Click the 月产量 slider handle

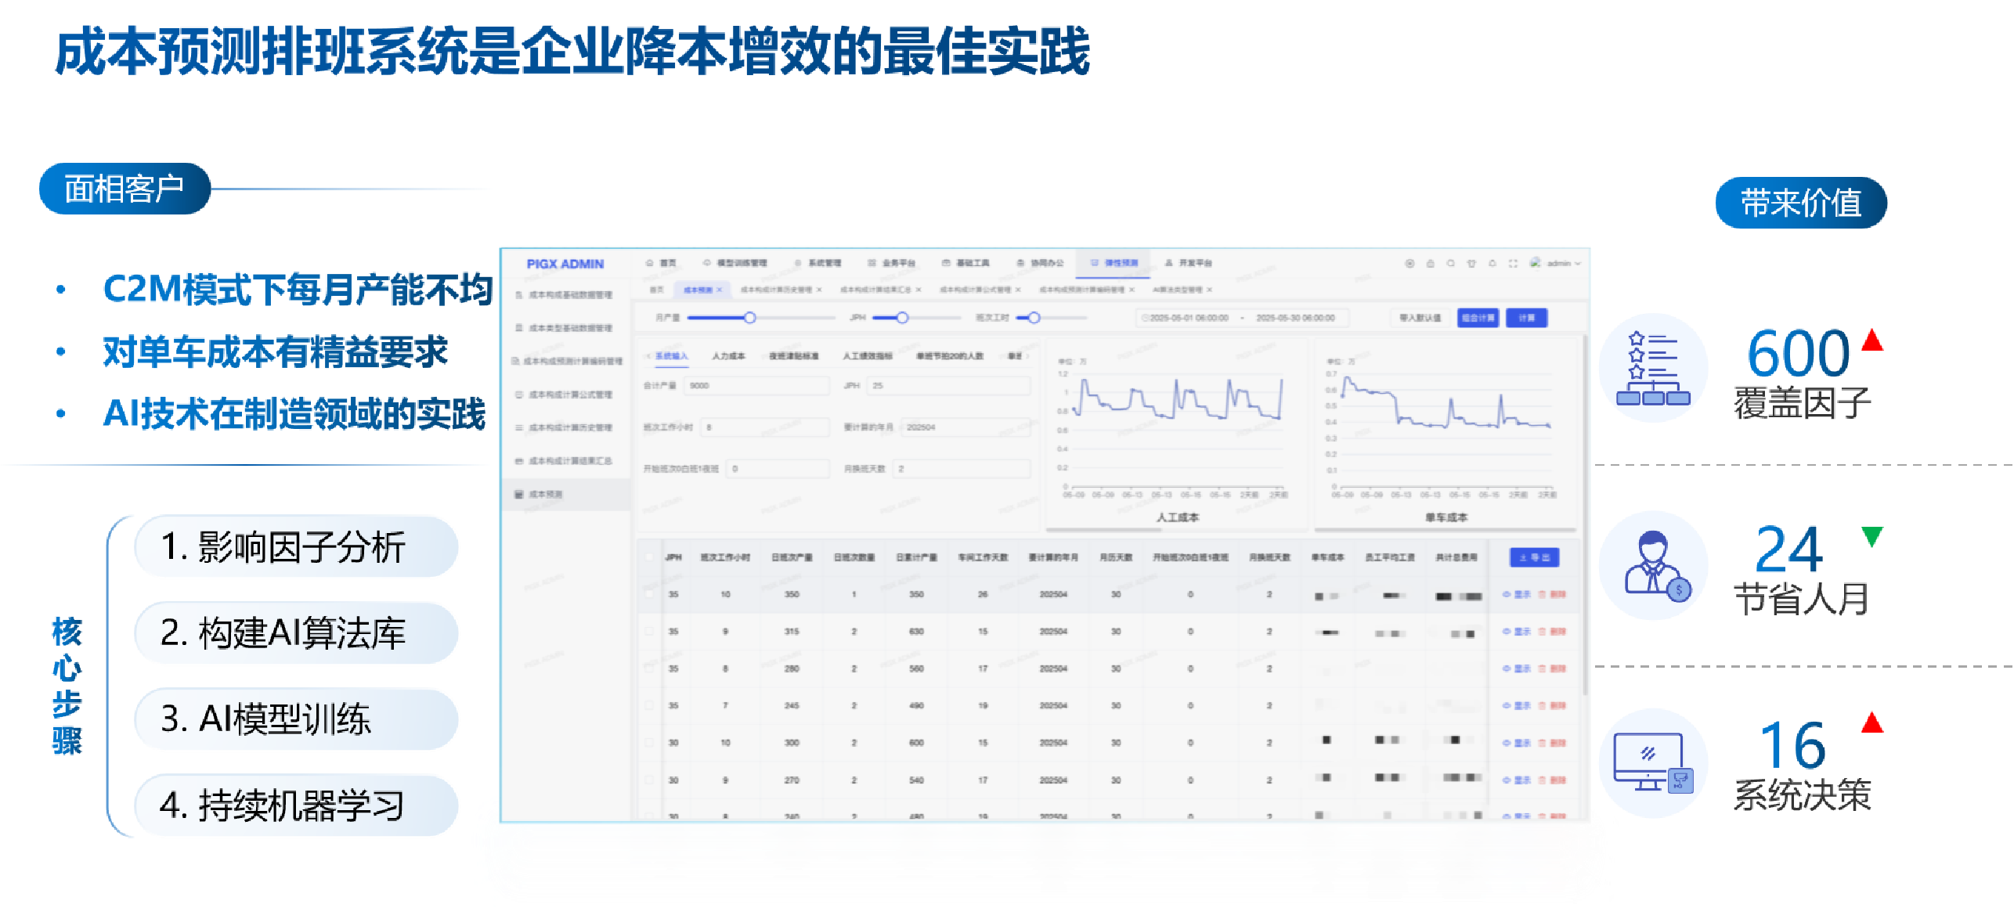click(749, 318)
